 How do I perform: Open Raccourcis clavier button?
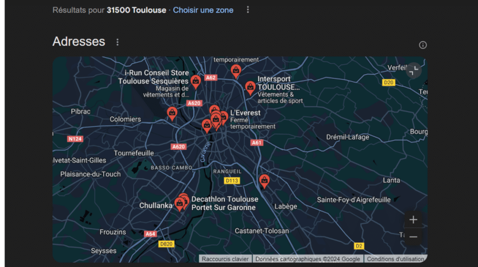225,259
